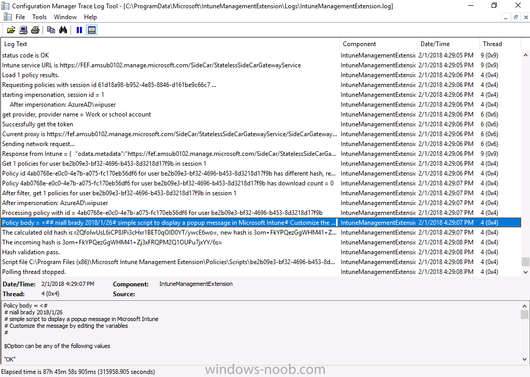Select the 'Current proxy is' log row
Screen dimensions: 530x377
click(261, 134)
